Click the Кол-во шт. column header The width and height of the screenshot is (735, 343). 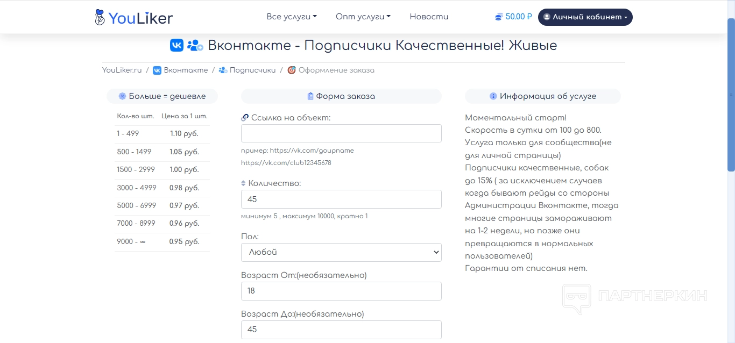click(x=136, y=116)
